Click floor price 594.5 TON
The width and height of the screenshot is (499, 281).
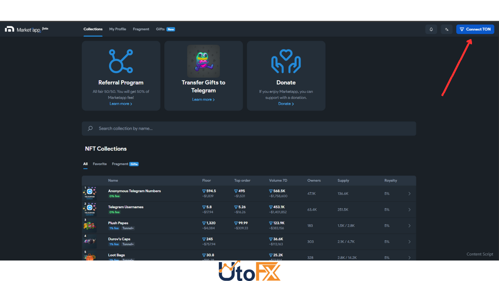click(x=209, y=191)
